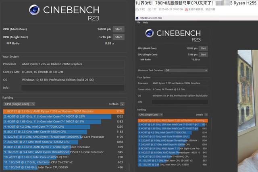Screen dimensions: 258x172
Task: Select ranking row 9 Threadripper 1950X, left window
Action: pos(64,152)
